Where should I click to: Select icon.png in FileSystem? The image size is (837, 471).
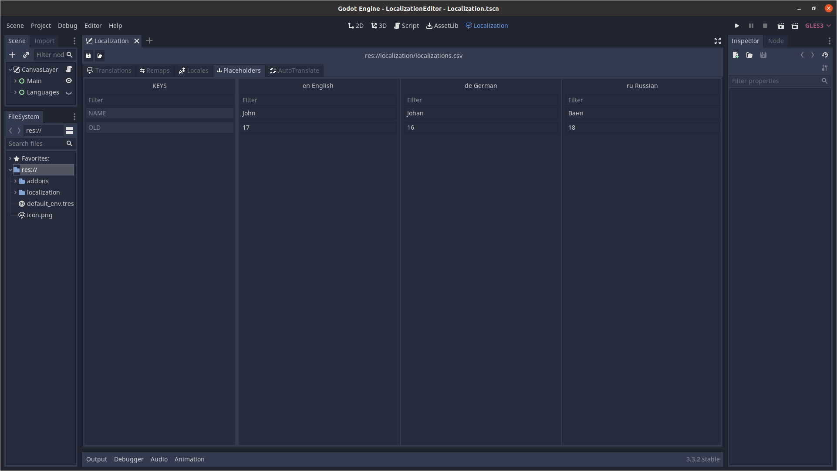[x=35, y=215]
